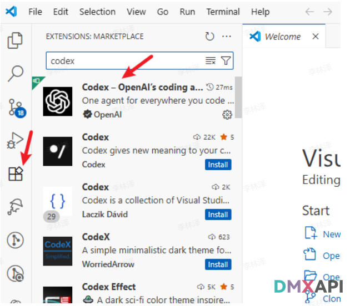Open the Go menu
The width and height of the screenshot is (355, 306).
click(163, 12)
